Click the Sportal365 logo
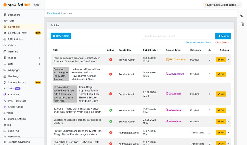 coord(17,5)
